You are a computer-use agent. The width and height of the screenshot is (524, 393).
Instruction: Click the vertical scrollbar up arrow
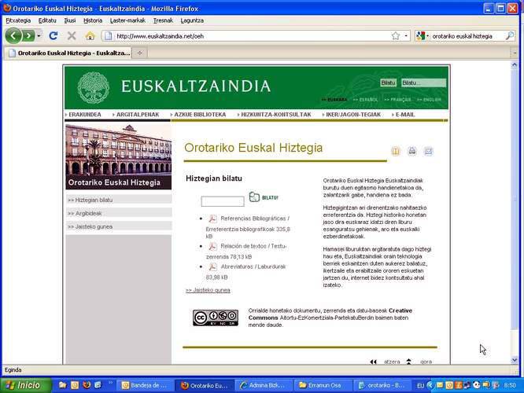coord(515,65)
